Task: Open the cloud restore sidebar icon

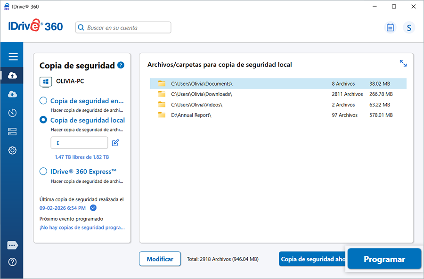Action: coord(13,94)
